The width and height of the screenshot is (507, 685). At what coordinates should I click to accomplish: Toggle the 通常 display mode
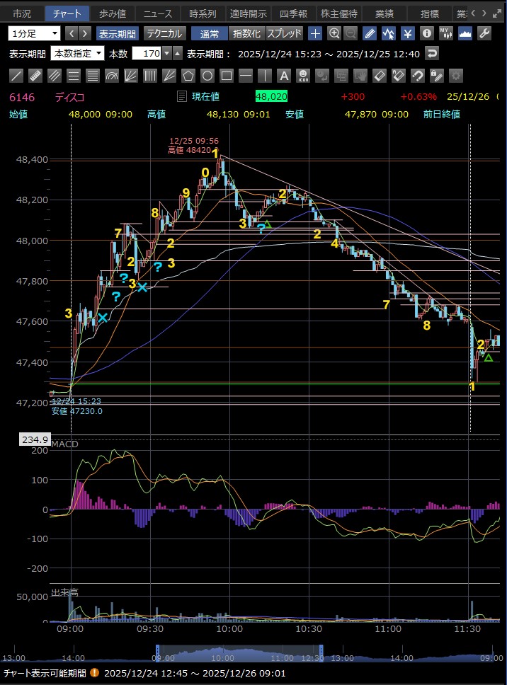click(210, 33)
